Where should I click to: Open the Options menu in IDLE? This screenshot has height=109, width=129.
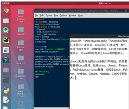coord(63,15)
